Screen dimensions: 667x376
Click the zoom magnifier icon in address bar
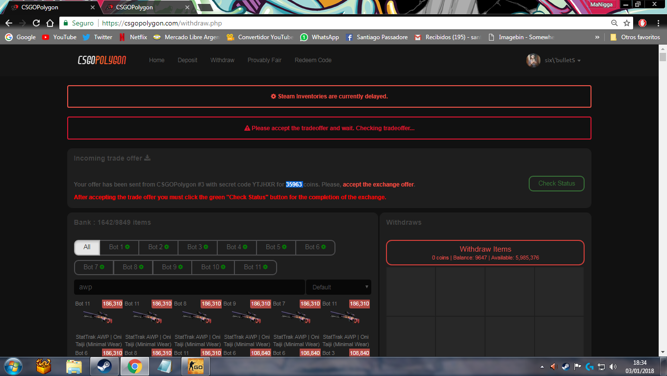click(x=615, y=23)
